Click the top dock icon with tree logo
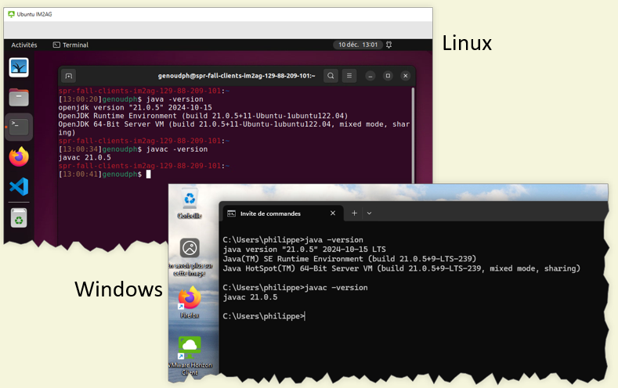 (19, 67)
